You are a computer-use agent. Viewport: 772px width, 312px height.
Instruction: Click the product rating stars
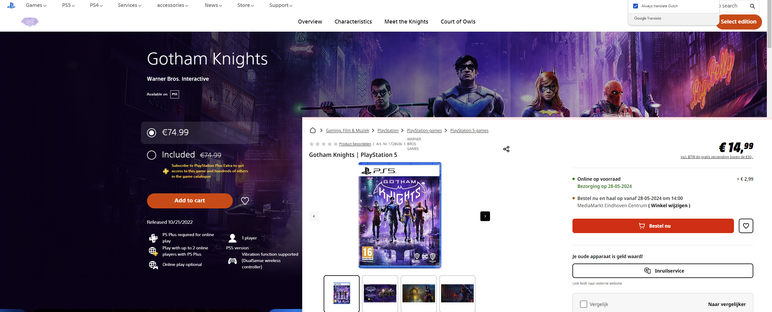323,144
